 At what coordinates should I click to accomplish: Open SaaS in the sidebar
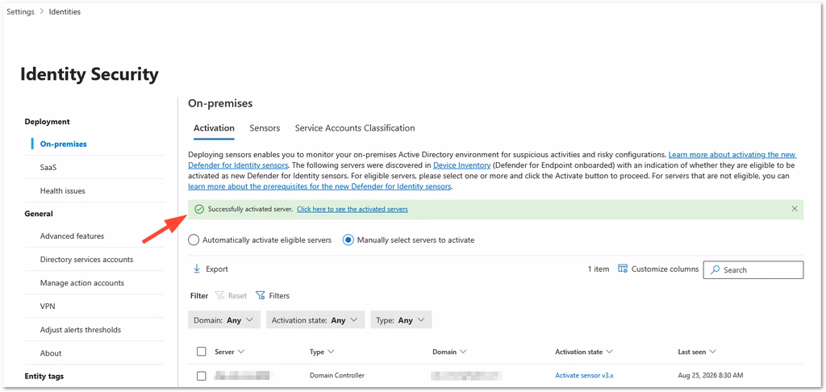48,167
